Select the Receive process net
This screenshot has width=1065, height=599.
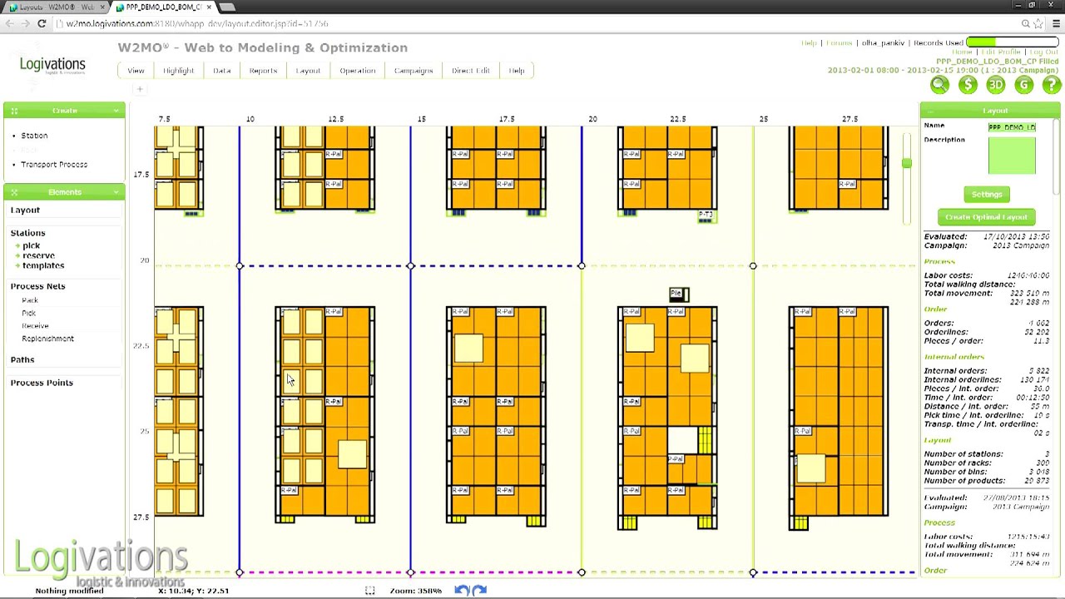pos(35,326)
